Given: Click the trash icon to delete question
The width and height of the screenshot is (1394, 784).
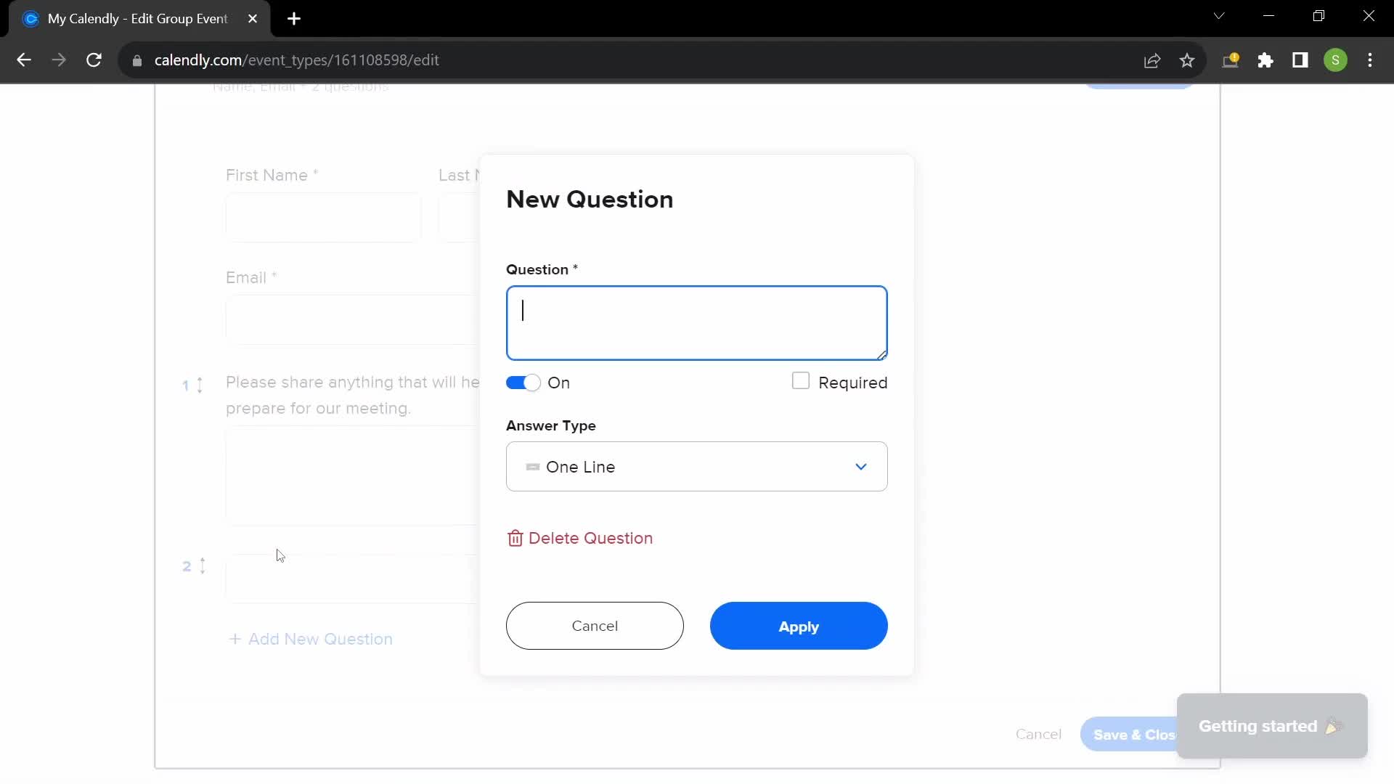Looking at the screenshot, I should 515,537.
